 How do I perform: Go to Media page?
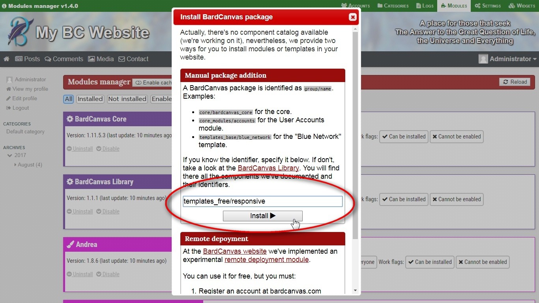coord(101,59)
